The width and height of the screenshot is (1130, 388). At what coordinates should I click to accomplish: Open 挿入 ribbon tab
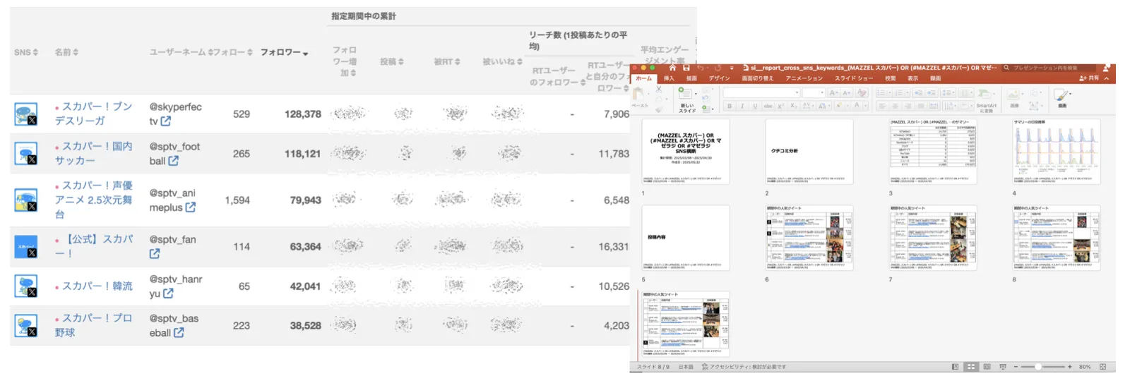pyautogui.click(x=669, y=78)
